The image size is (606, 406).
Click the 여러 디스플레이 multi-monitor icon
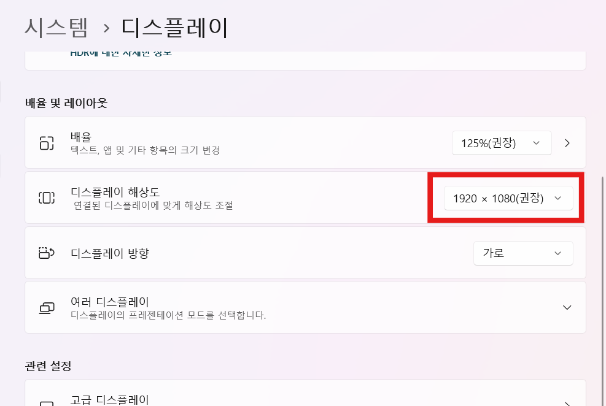tap(46, 307)
